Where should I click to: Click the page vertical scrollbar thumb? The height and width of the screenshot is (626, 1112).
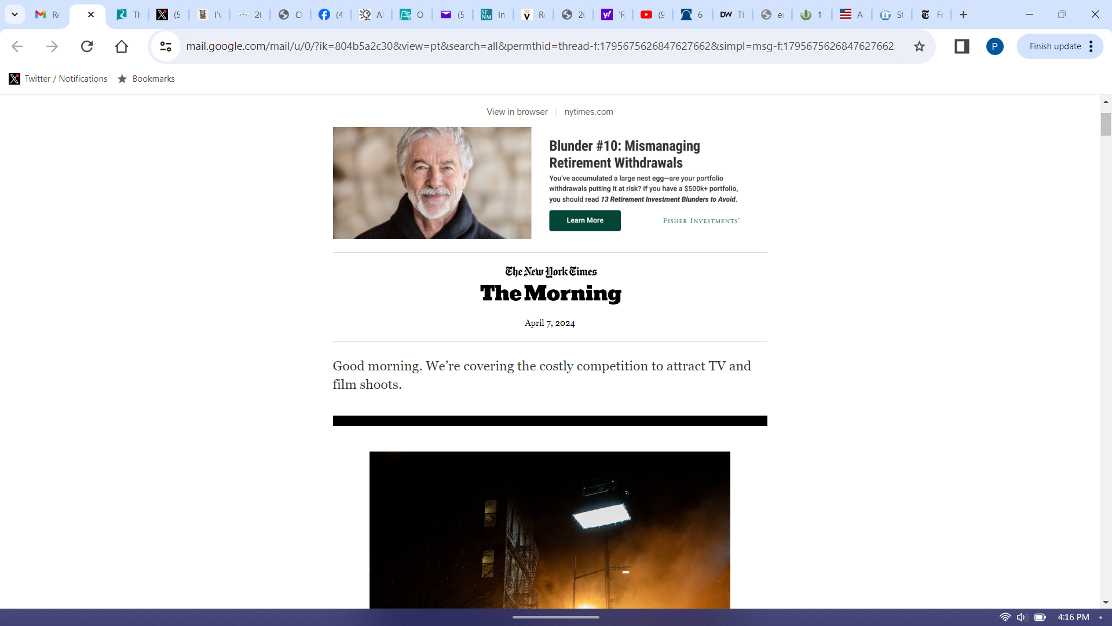(x=1106, y=124)
